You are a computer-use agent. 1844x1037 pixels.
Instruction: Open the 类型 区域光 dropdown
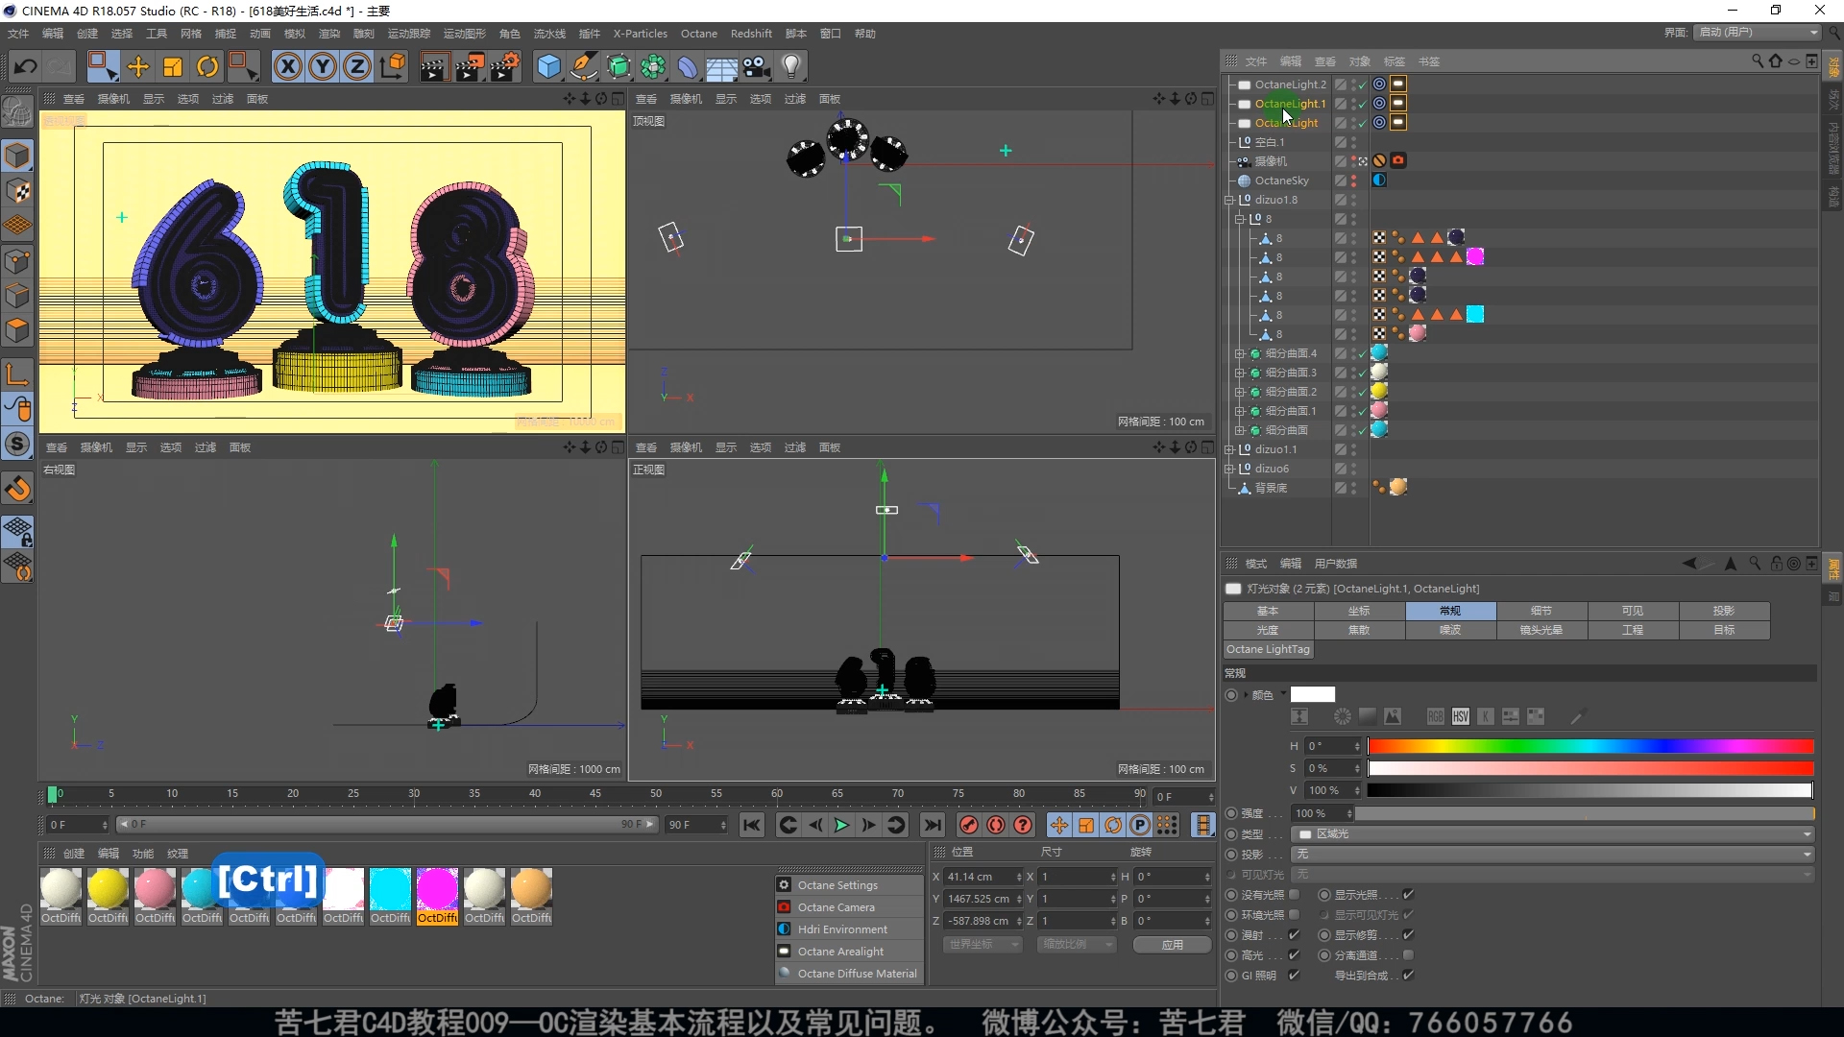pos(1552,833)
